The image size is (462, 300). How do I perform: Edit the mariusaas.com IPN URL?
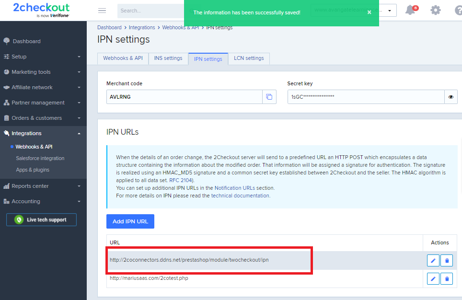[x=433, y=279]
